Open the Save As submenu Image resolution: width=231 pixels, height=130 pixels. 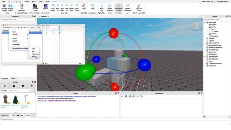tap(19, 35)
